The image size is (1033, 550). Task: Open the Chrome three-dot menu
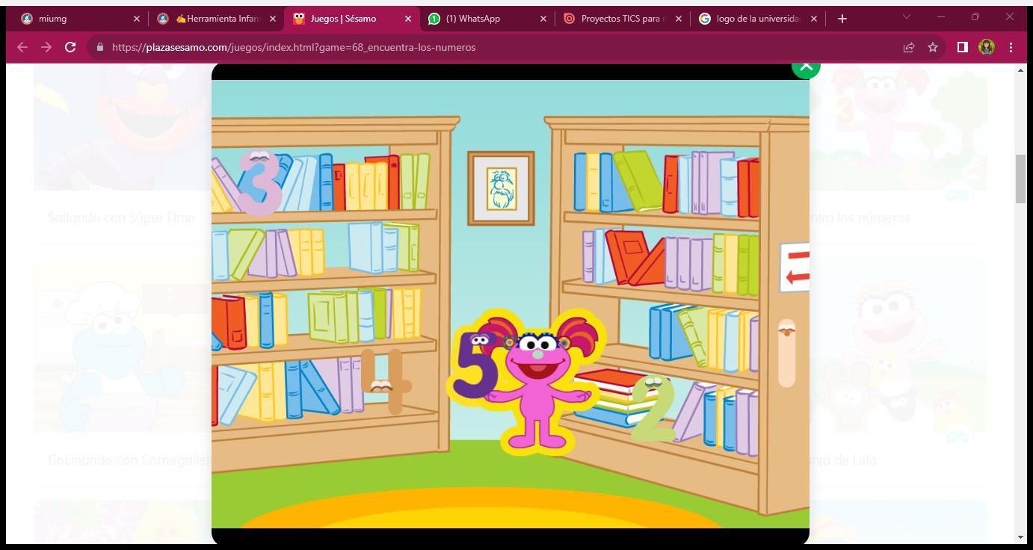(1011, 47)
